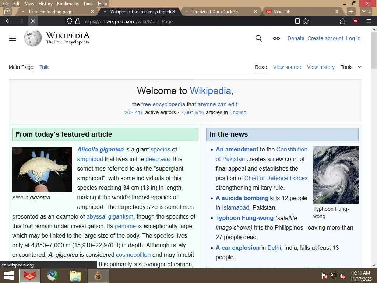Screen dimensions: 377x283
Task: Open the Edit menu
Action: 17,4
